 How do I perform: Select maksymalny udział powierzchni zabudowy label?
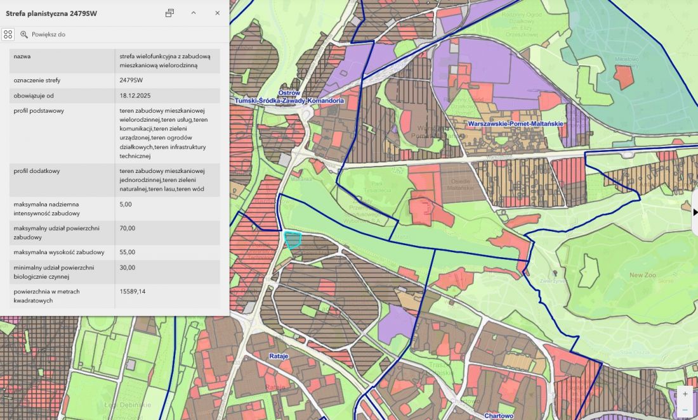coord(56,233)
